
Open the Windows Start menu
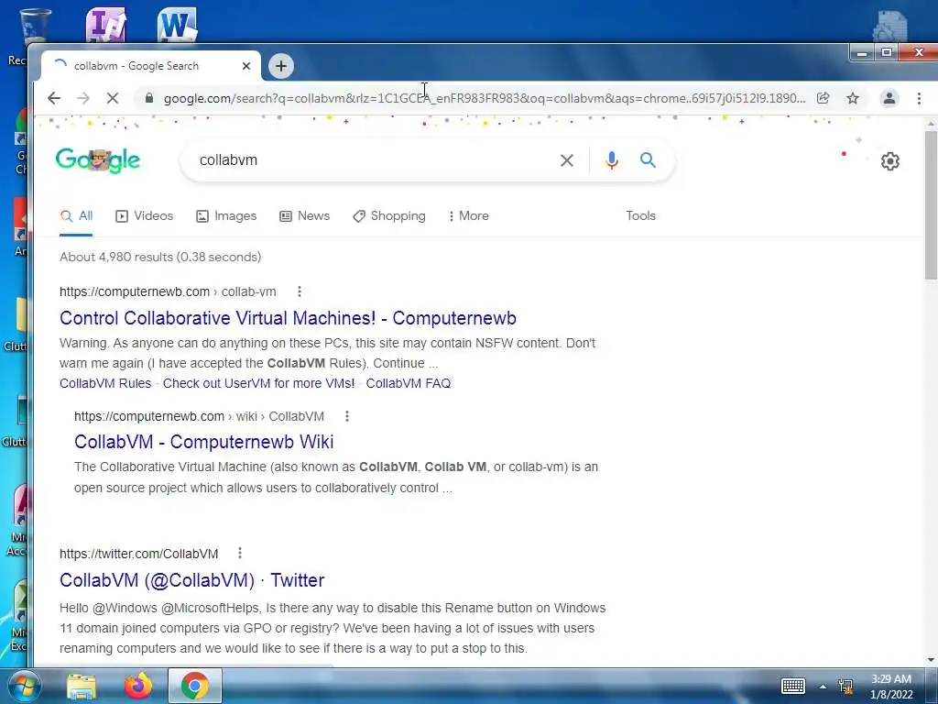coord(23,686)
